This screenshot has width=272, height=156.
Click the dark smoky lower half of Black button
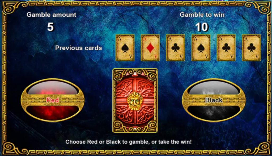214,112
